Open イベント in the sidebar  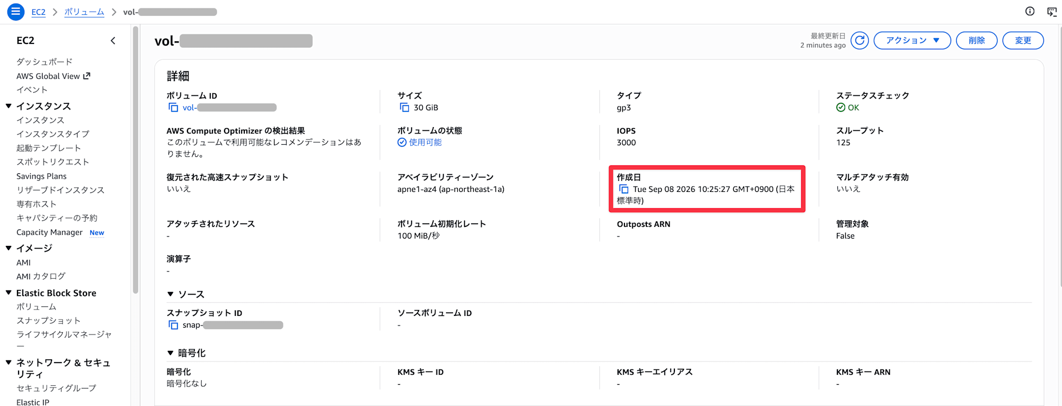pos(32,90)
